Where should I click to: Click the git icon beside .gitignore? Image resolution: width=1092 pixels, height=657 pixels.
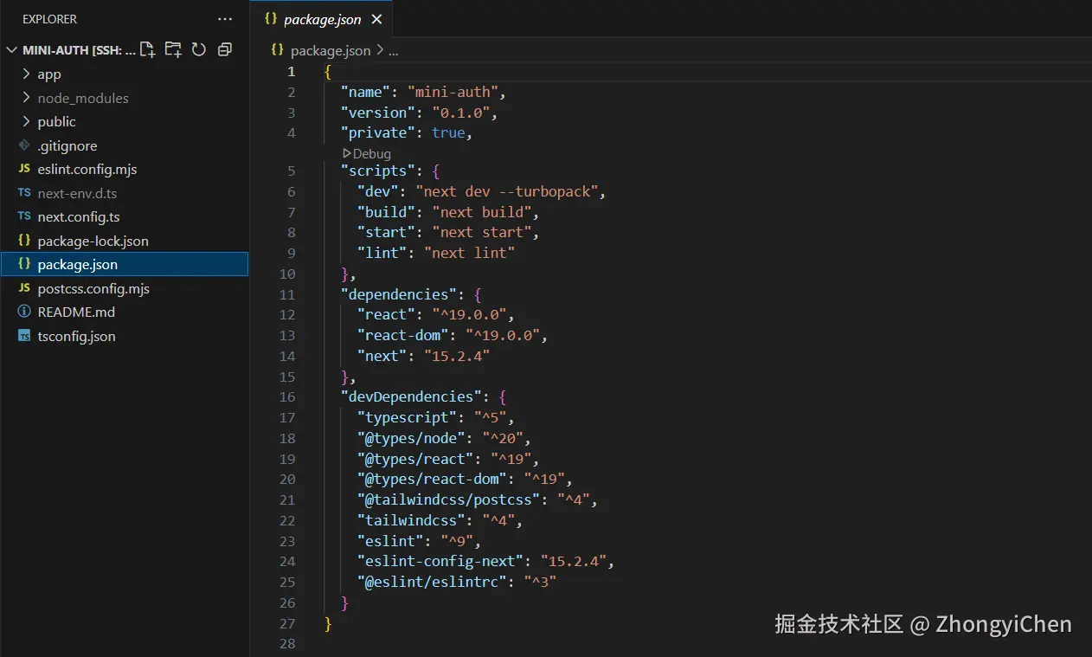point(24,145)
